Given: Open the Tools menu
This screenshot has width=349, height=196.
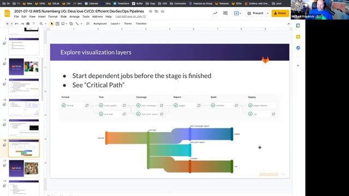Looking at the screenshot, I should (86, 17).
